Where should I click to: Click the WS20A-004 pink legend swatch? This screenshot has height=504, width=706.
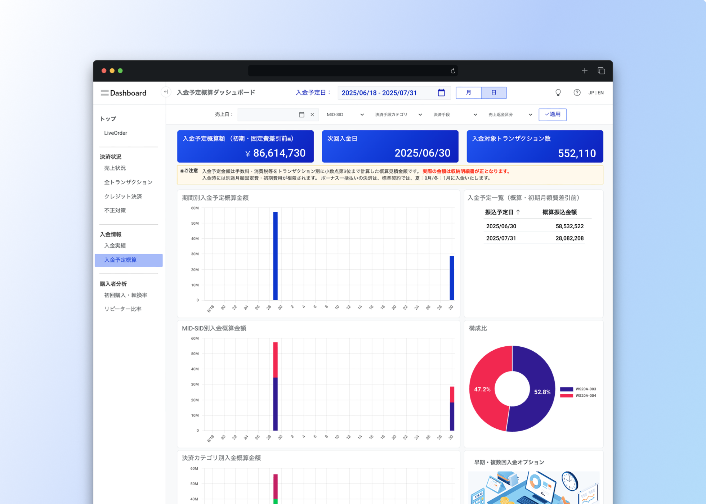(x=567, y=396)
